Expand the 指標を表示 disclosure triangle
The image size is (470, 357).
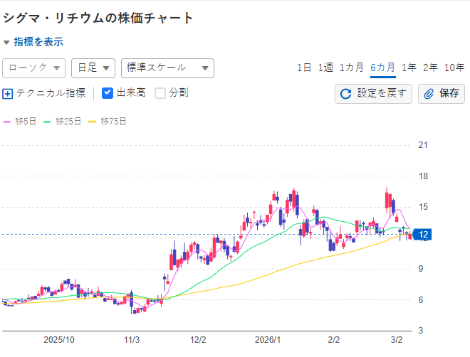click(6, 42)
